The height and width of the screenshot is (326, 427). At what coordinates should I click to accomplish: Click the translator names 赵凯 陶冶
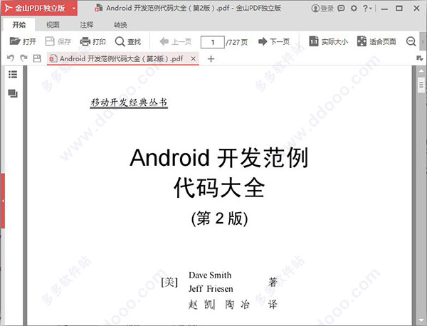tap(219, 305)
